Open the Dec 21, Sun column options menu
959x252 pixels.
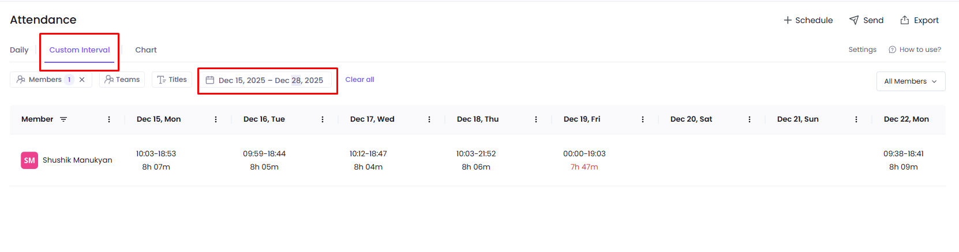coord(856,119)
